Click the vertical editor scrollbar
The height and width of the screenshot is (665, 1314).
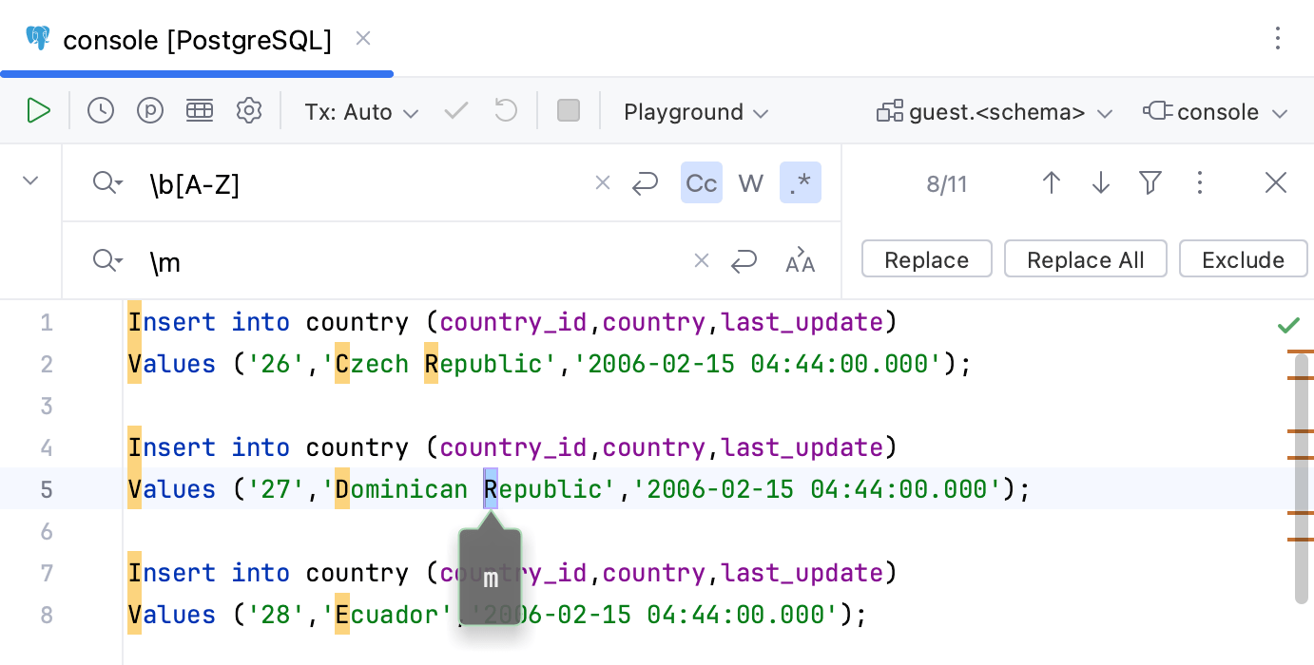click(x=1301, y=475)
